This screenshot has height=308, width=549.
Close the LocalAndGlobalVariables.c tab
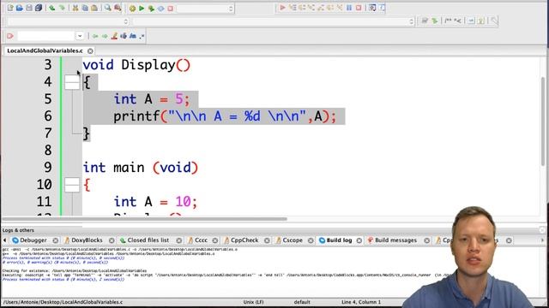[x=90, y=51]
